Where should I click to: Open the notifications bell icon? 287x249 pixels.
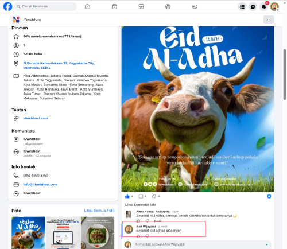click(x=263, y=7)
